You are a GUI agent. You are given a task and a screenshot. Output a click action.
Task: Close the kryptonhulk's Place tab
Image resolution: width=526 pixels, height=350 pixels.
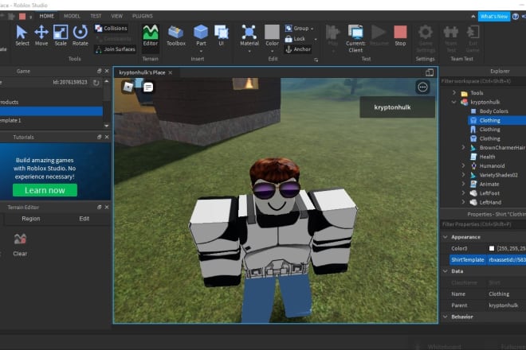tap(171, 72)
